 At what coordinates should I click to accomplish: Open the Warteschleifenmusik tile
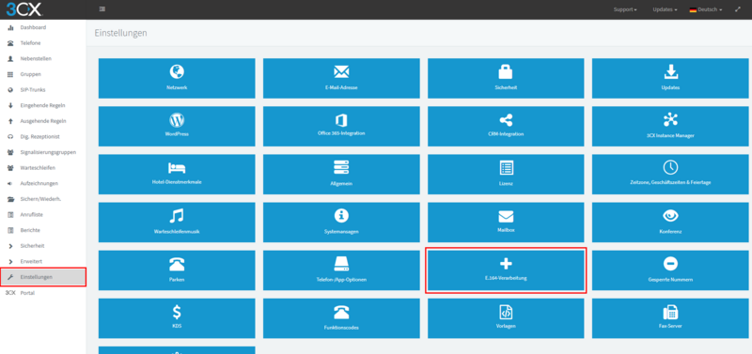click(177, 223)
